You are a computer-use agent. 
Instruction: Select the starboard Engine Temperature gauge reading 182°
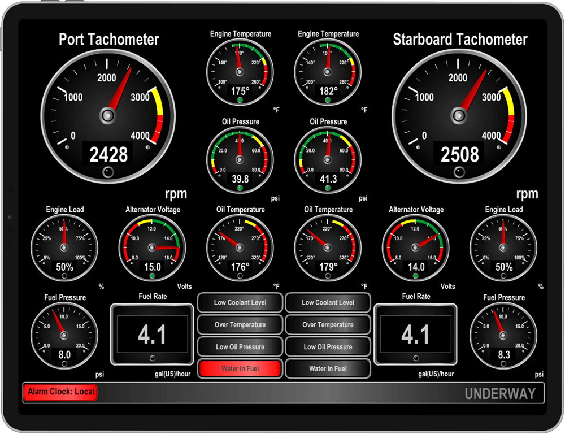(x=328, y=72)
